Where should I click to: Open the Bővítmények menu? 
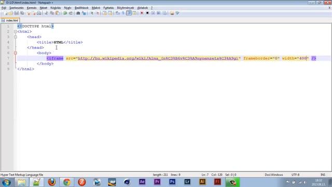[126, 8]
